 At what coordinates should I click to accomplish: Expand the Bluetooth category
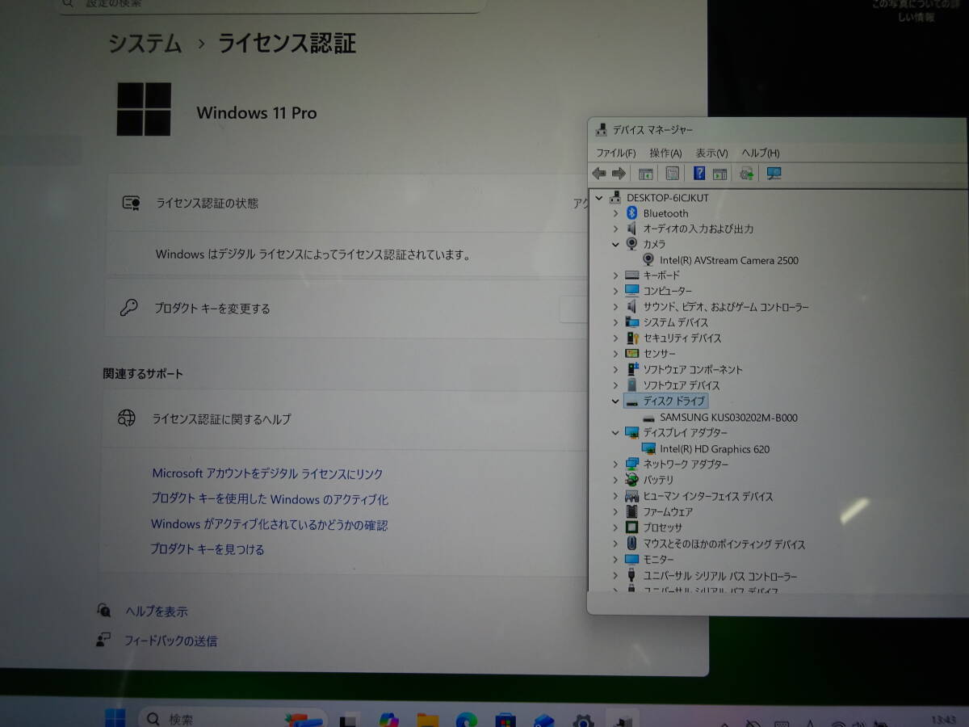click(615, 213)
